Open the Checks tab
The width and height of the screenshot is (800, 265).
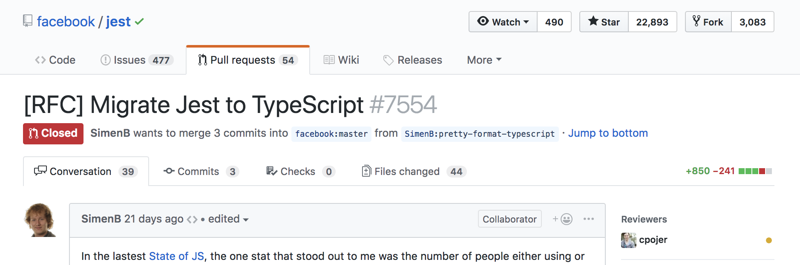point(301,171)
